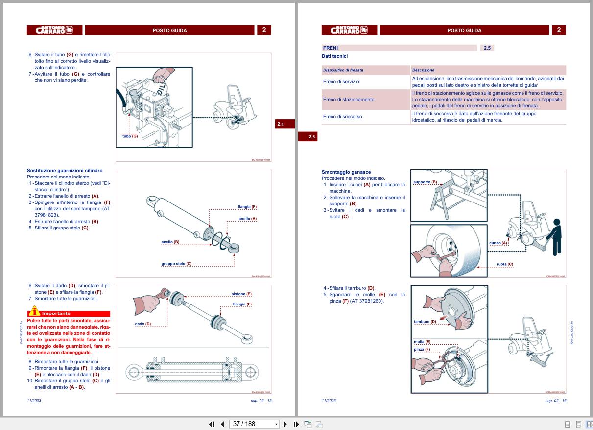Viewport: 593px width, 430px height.
Task: Click 'Sostituzione guarnizioni cilindro' heading
Action: coord(65,171)
